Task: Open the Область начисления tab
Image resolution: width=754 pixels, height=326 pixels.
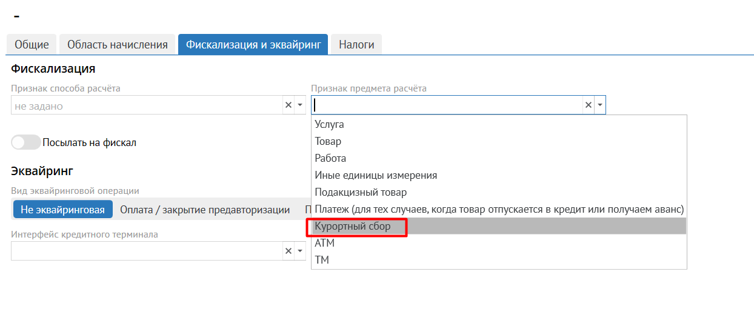Action: click(x=118, y=44)
